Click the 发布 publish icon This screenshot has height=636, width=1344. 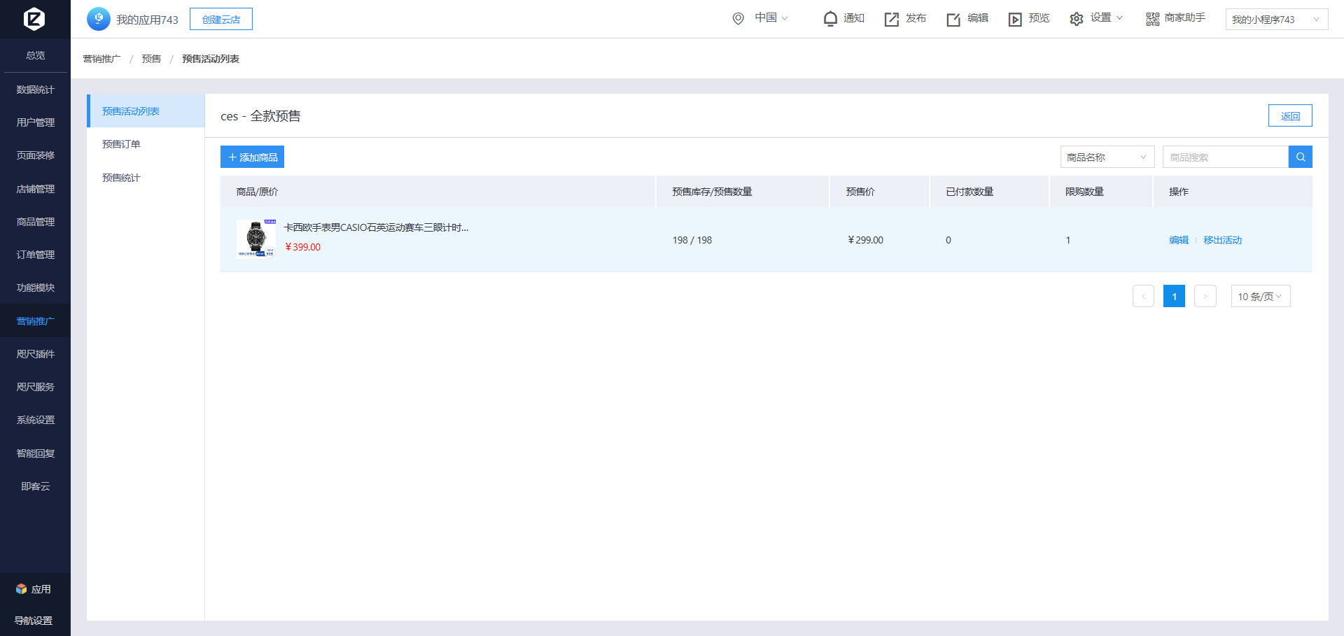coord(891,19)
